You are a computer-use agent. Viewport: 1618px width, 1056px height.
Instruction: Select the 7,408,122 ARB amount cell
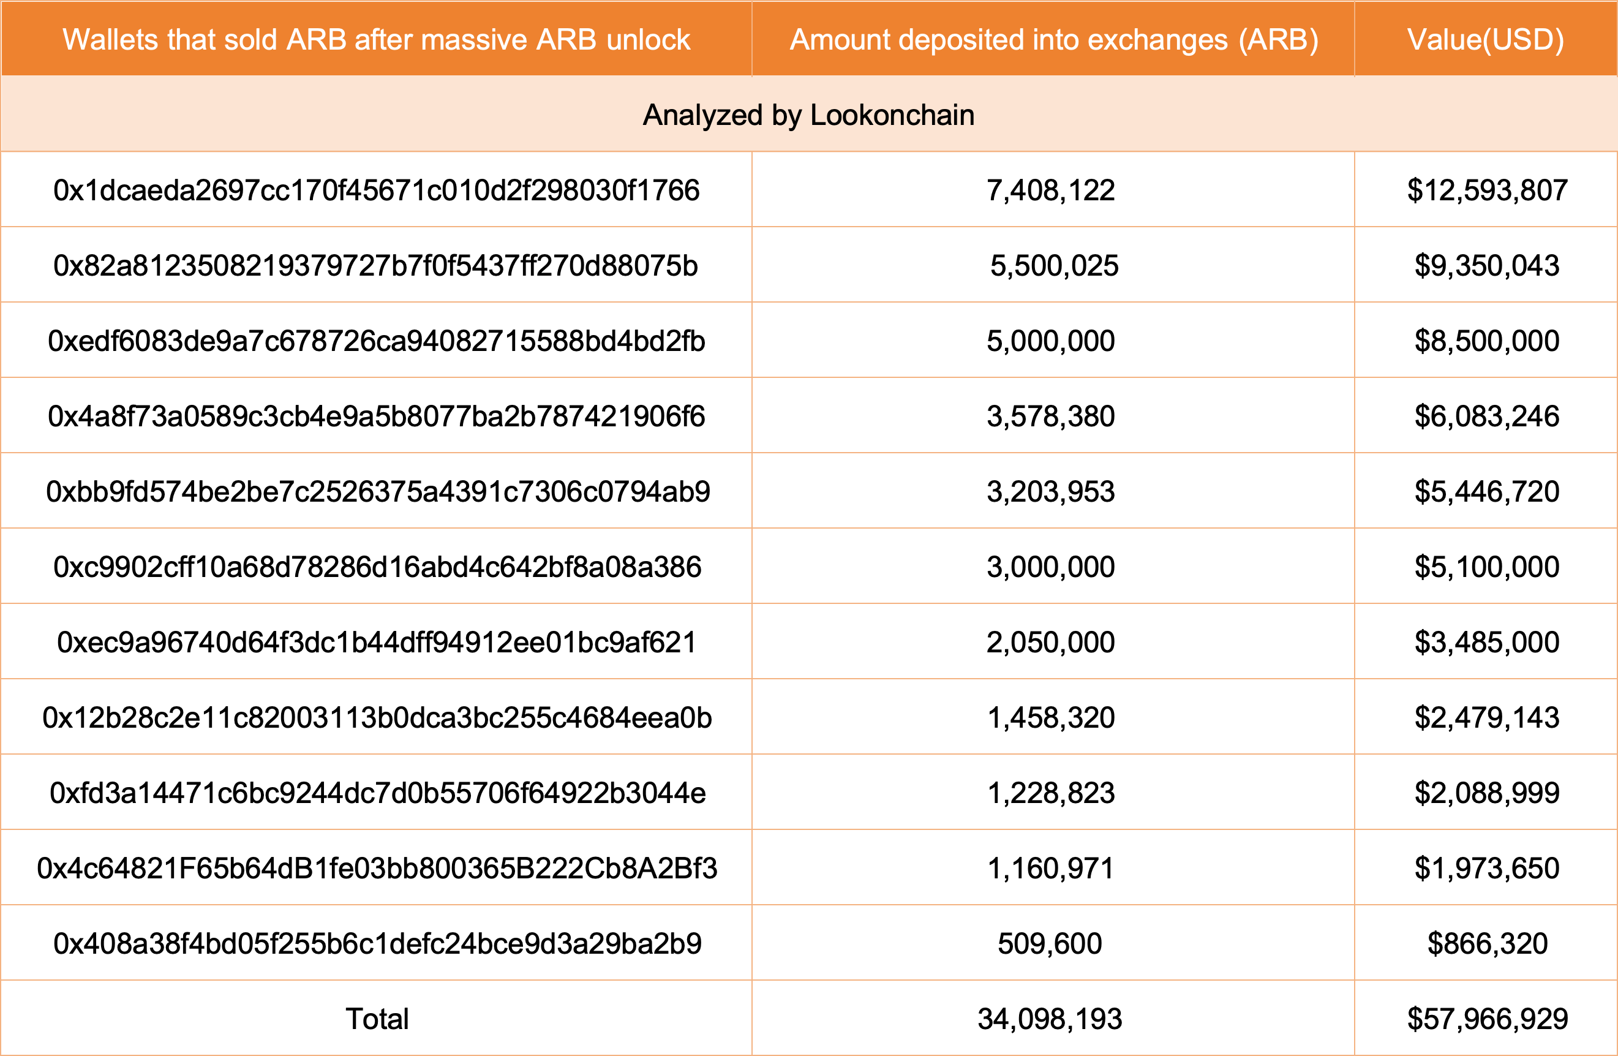click(x=1050, y=190)
